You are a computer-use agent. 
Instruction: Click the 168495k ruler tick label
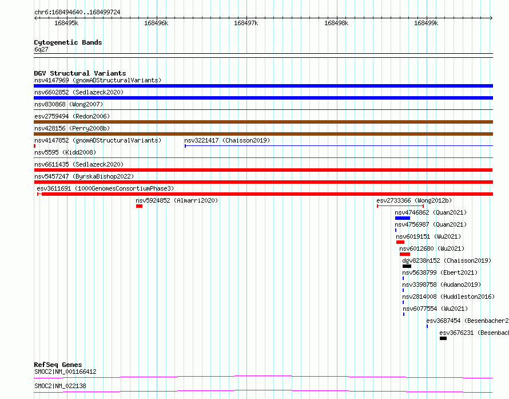click(66, 23)
